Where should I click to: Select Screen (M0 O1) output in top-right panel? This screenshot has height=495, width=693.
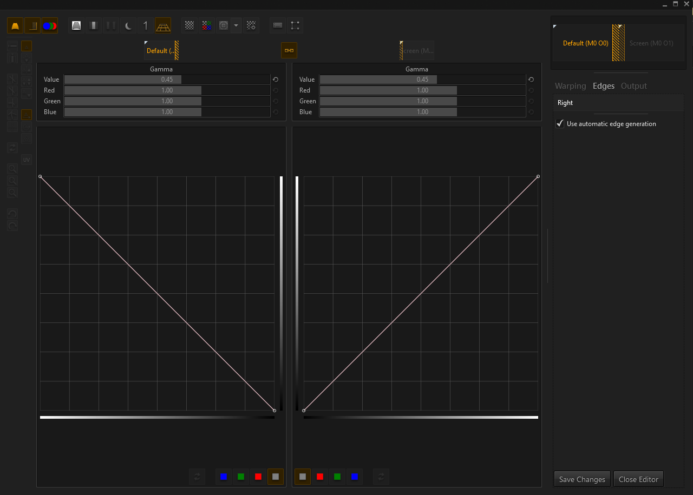651,43
